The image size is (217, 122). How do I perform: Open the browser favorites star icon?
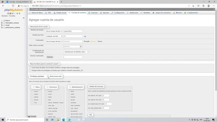(198, 6)
